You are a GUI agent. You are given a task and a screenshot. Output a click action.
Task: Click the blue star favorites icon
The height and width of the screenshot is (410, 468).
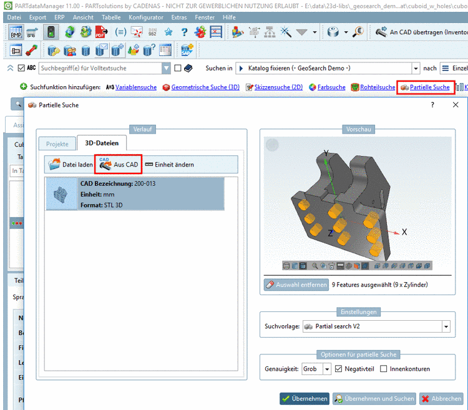(x=168, y=32)
